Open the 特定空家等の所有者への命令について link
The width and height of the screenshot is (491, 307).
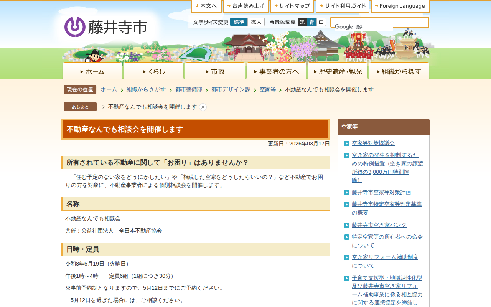[387, 241]
